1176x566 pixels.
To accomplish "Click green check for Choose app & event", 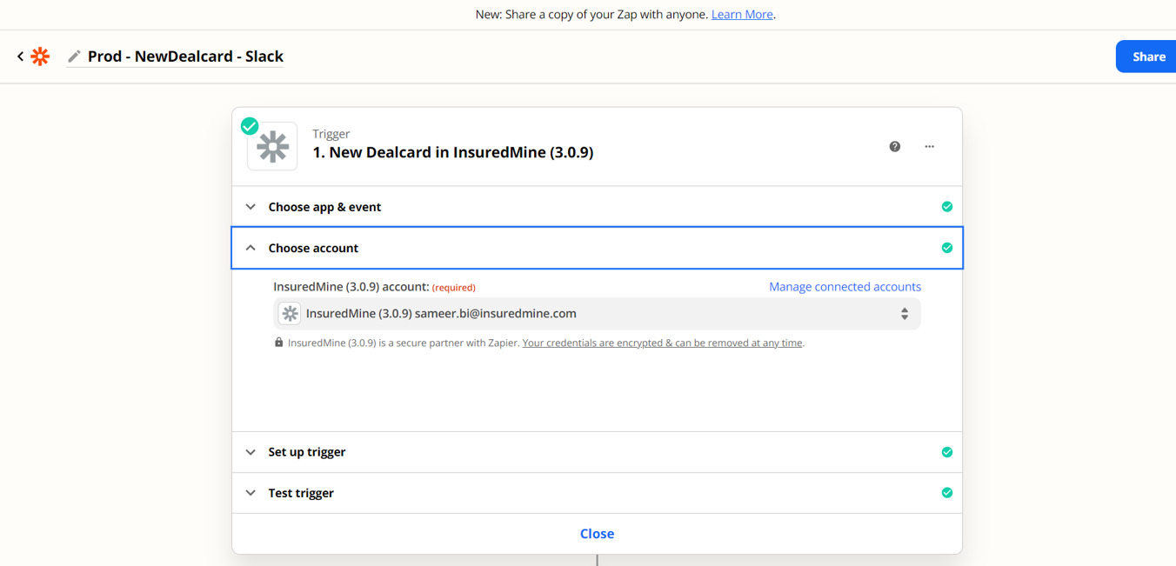I will (947, 207).
